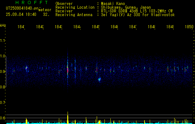This screenshot has height=124, width=195.
Task: Click the 0.7 frequency axis label
Action: 3,103
